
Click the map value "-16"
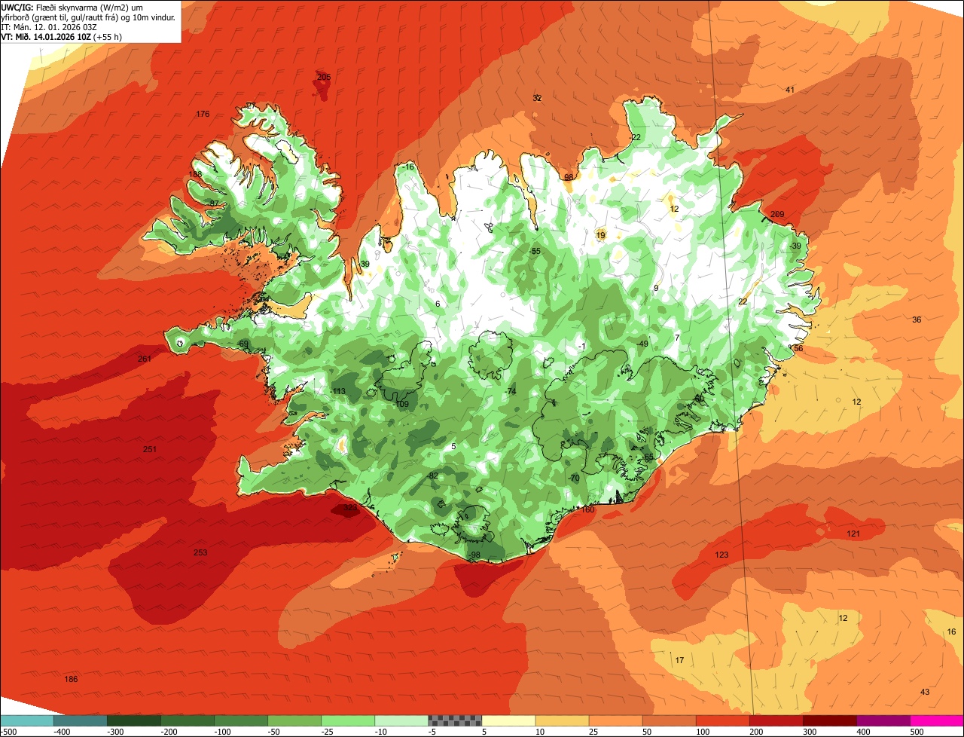(x=408, y=167)
